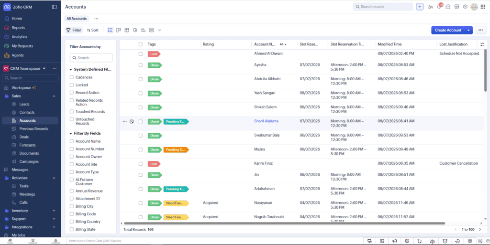
Task: Open the calendar icon in header
Action: pos(448,7)
